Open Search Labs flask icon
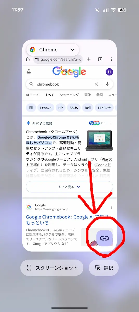 pos(28,71)
